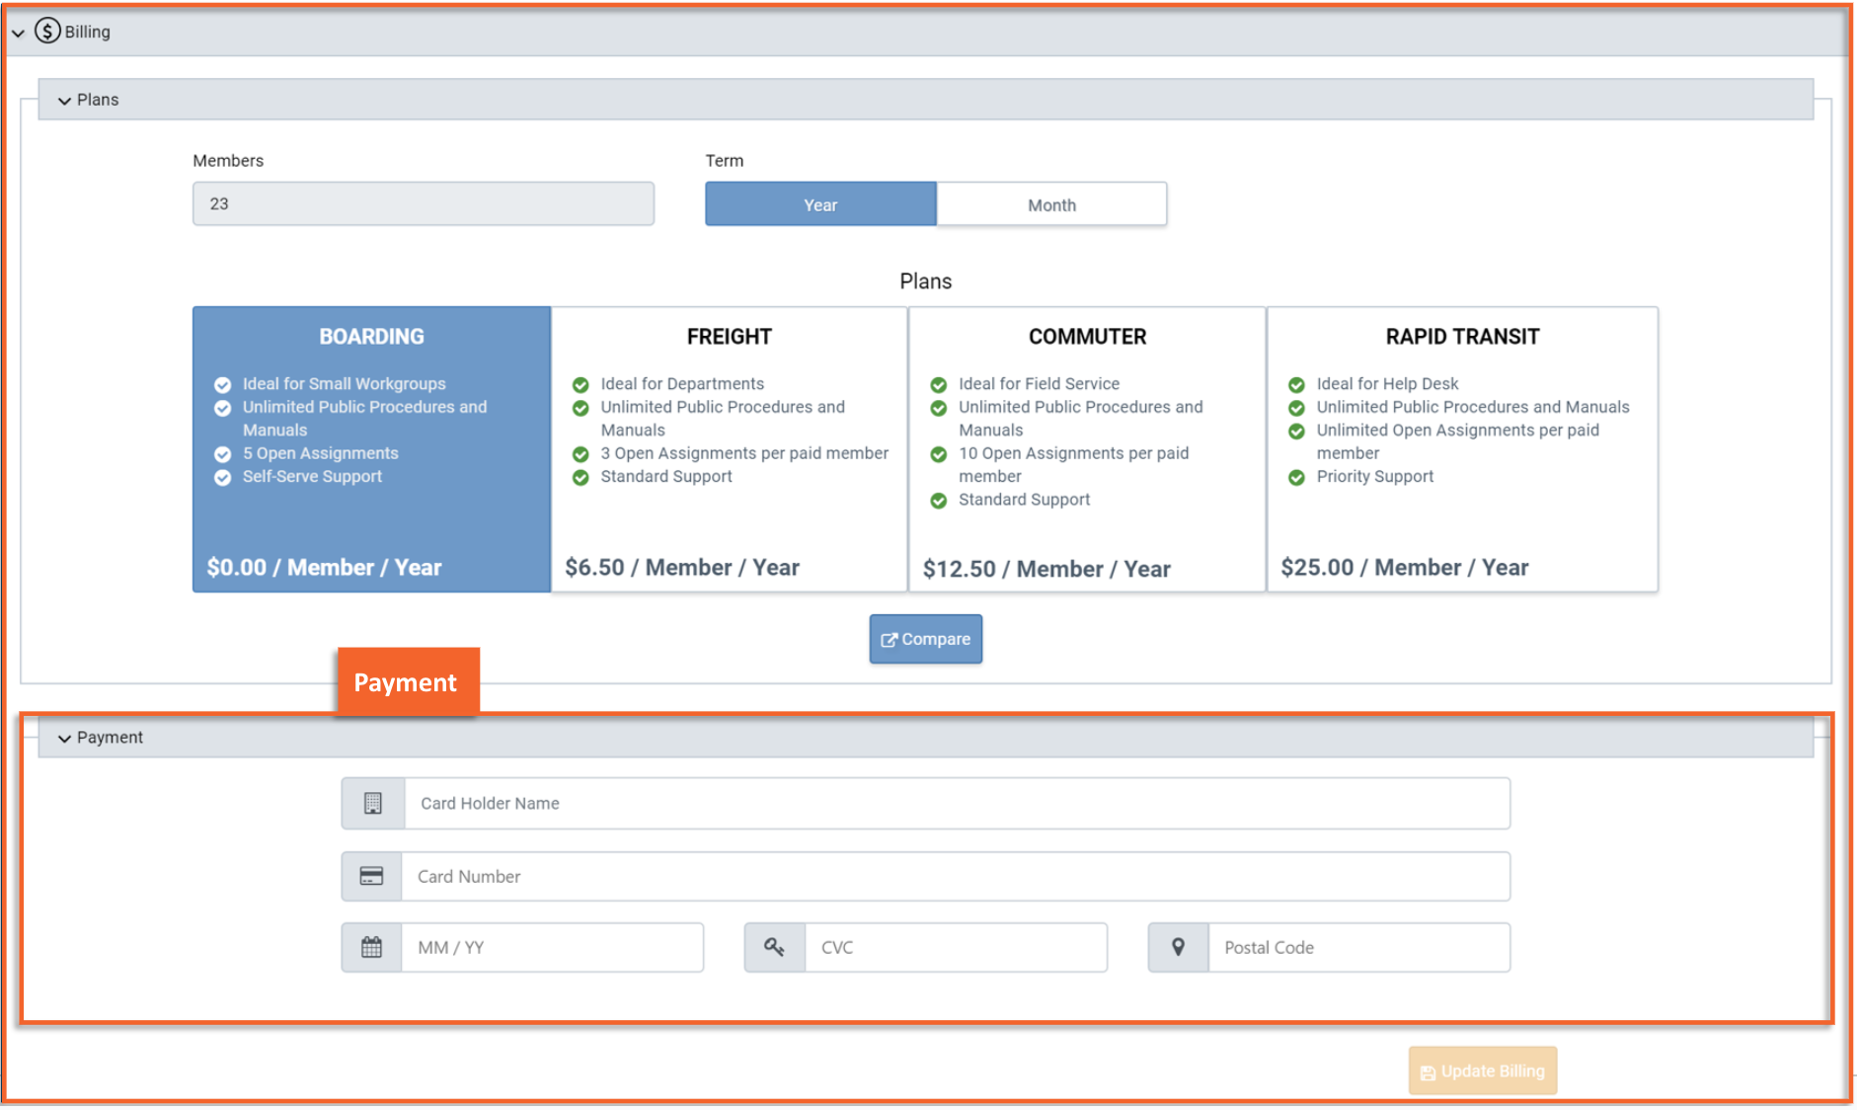Click the credit card icon
This screenshot has height=1110, width=1857.
pyautogui.click(x=371, y=876)
